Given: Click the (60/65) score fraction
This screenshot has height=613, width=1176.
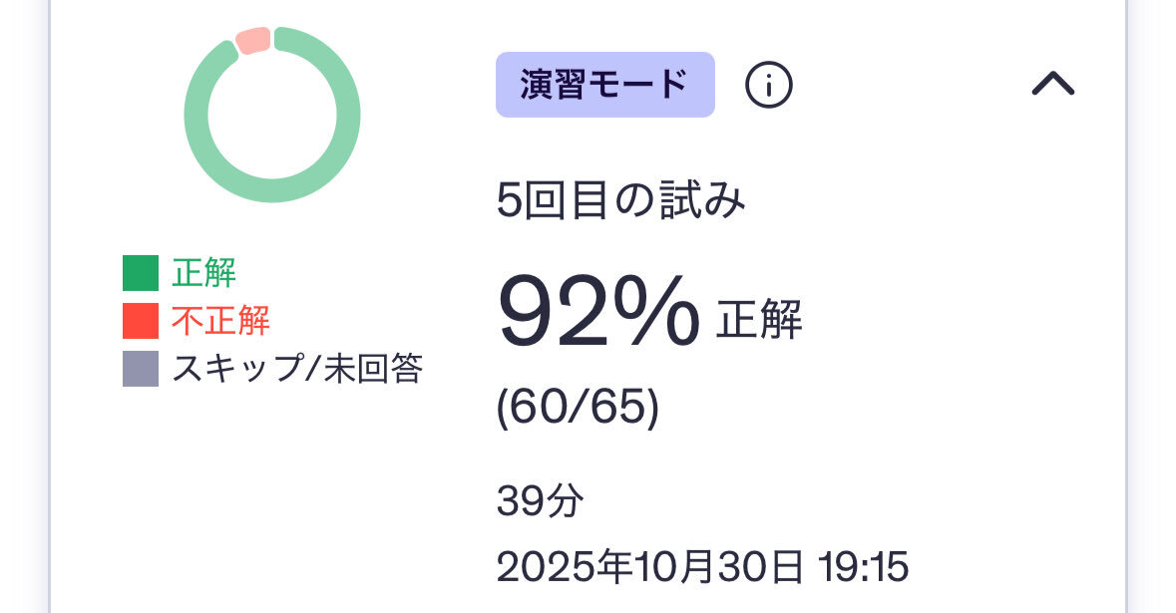Looking at the screenshot, I should point(578,410).
